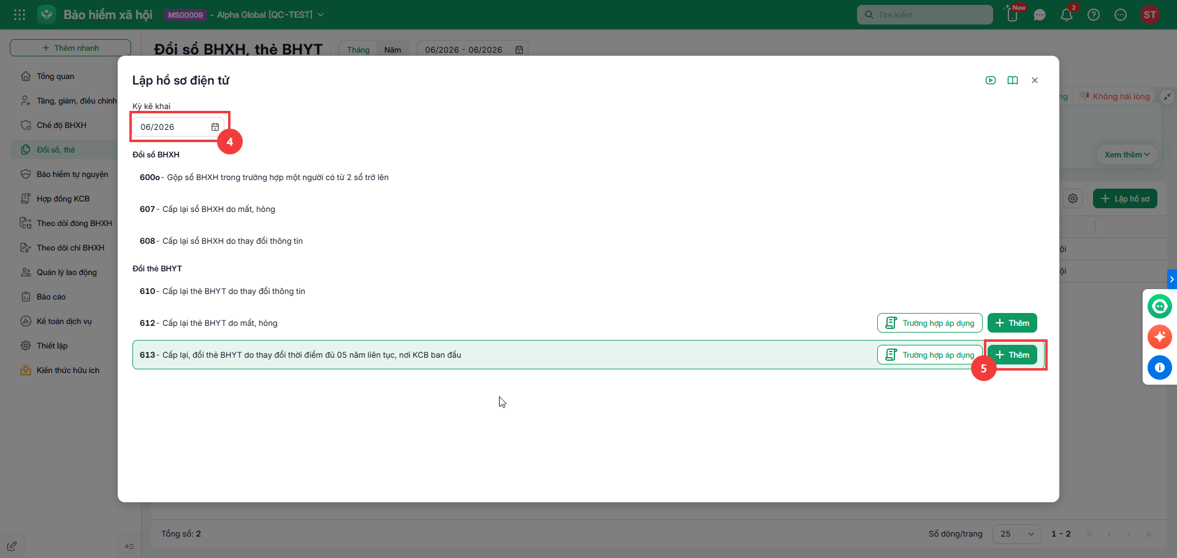Open Chế độ BHXH menu item

(61, 126)
